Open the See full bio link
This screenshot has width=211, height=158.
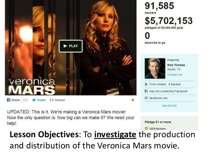(169, 106)
